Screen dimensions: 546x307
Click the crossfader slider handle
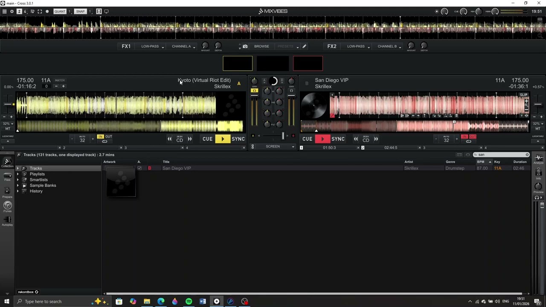point(282,136)
